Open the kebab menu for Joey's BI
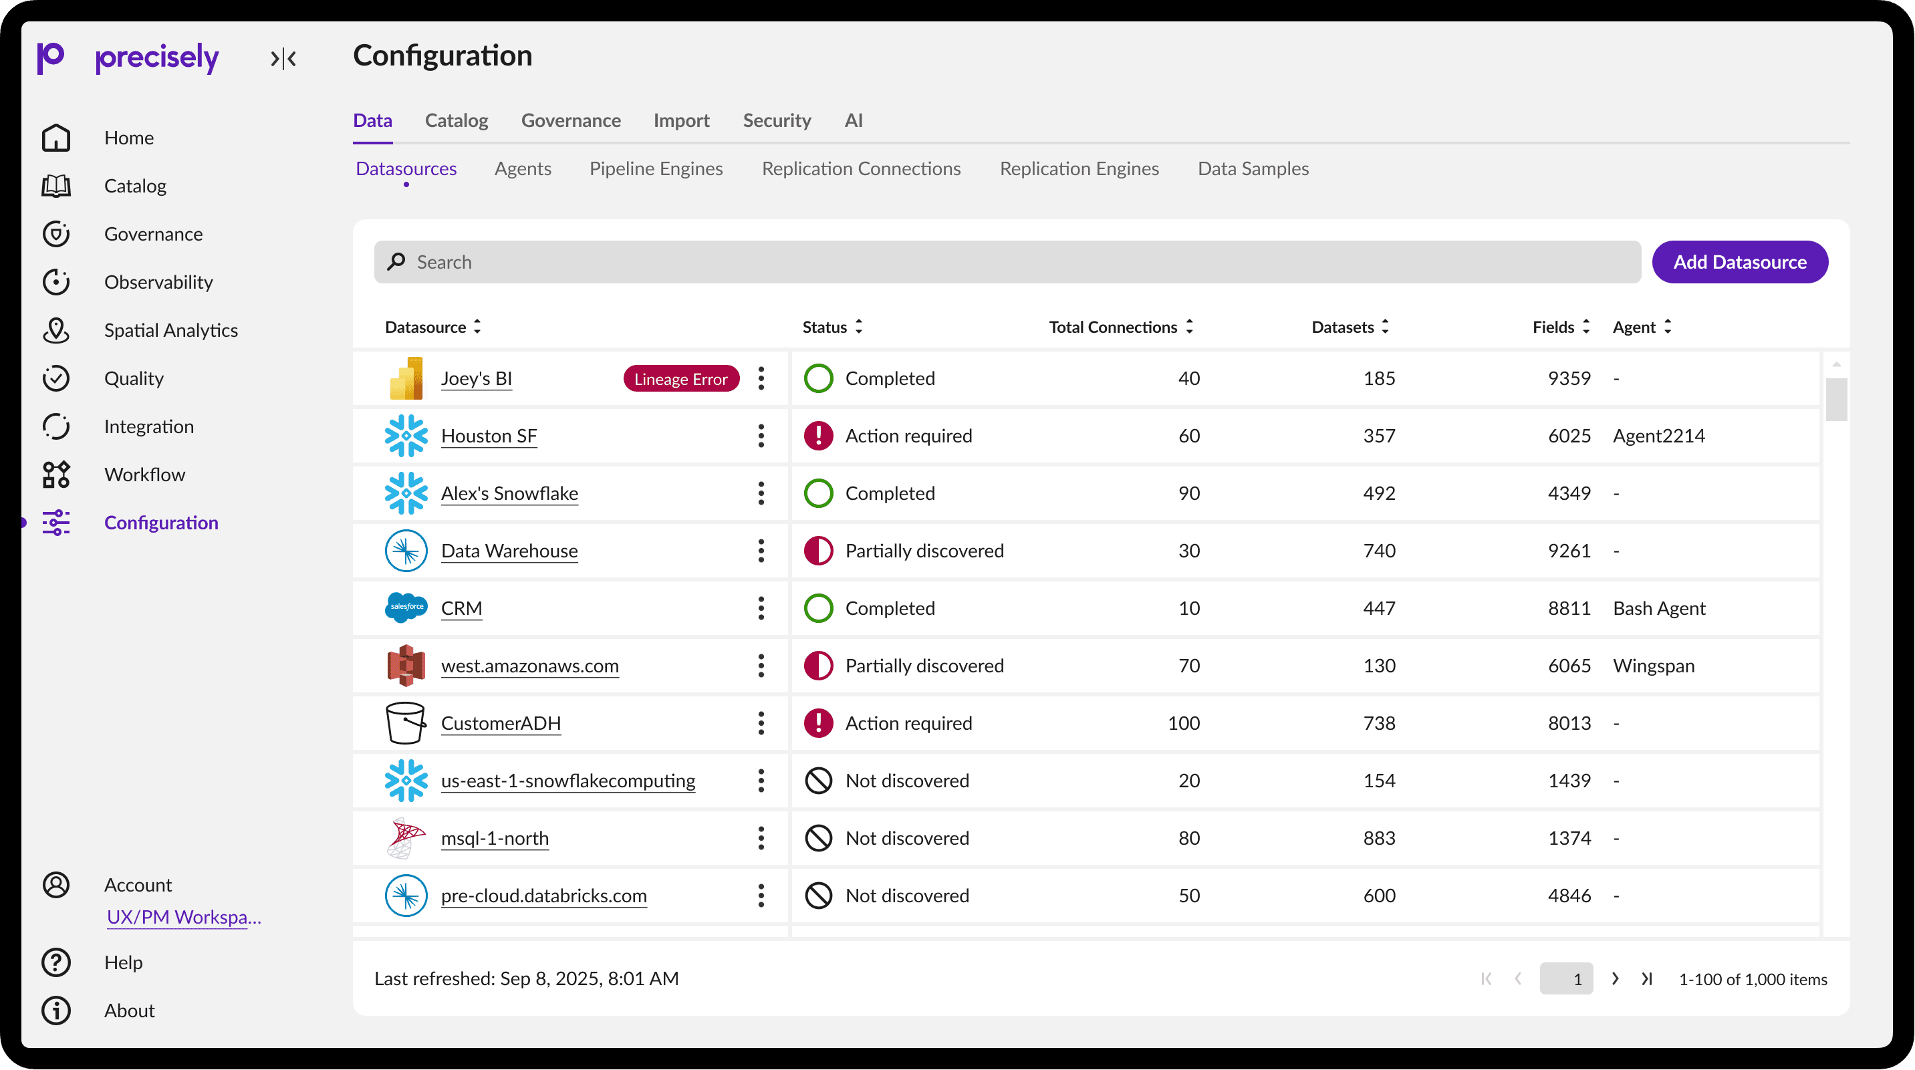This screenshot has width=1915, height=1070. 761,378
